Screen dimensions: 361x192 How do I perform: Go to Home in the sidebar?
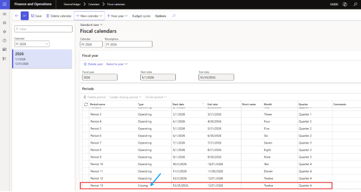click(4, 23)
